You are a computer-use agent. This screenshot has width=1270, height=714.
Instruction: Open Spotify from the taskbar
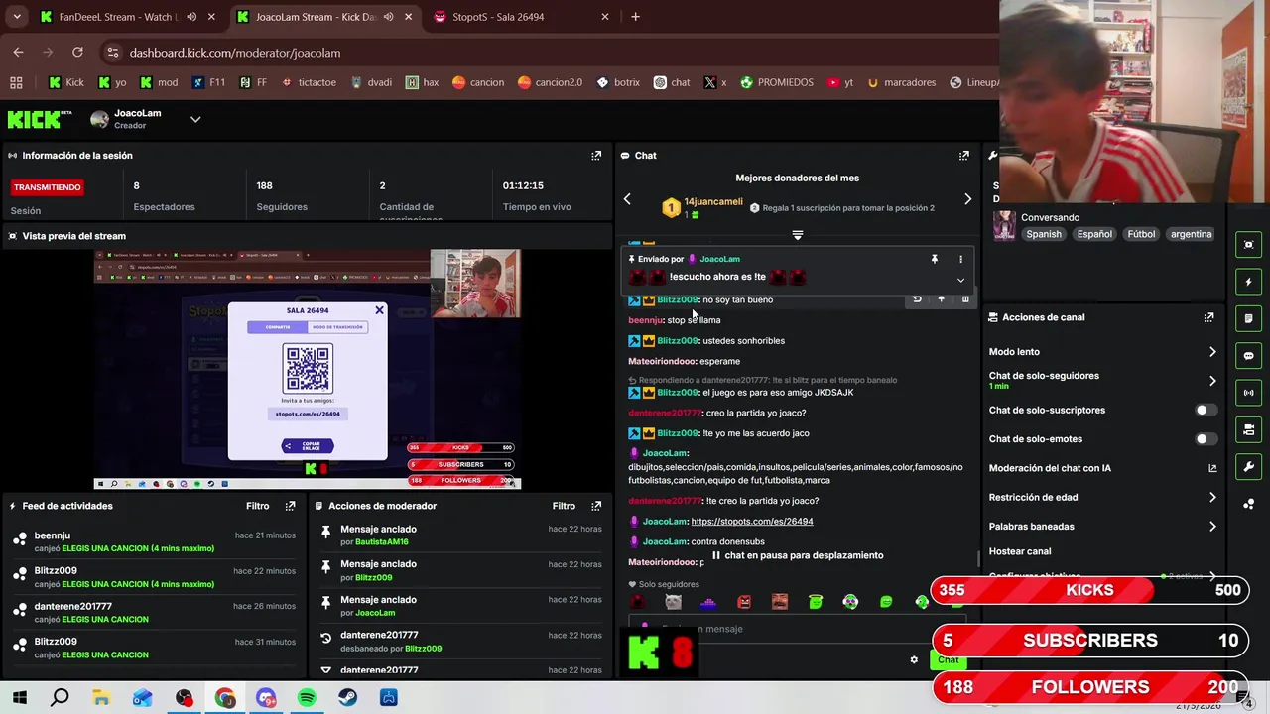click(x=307, y=698)
